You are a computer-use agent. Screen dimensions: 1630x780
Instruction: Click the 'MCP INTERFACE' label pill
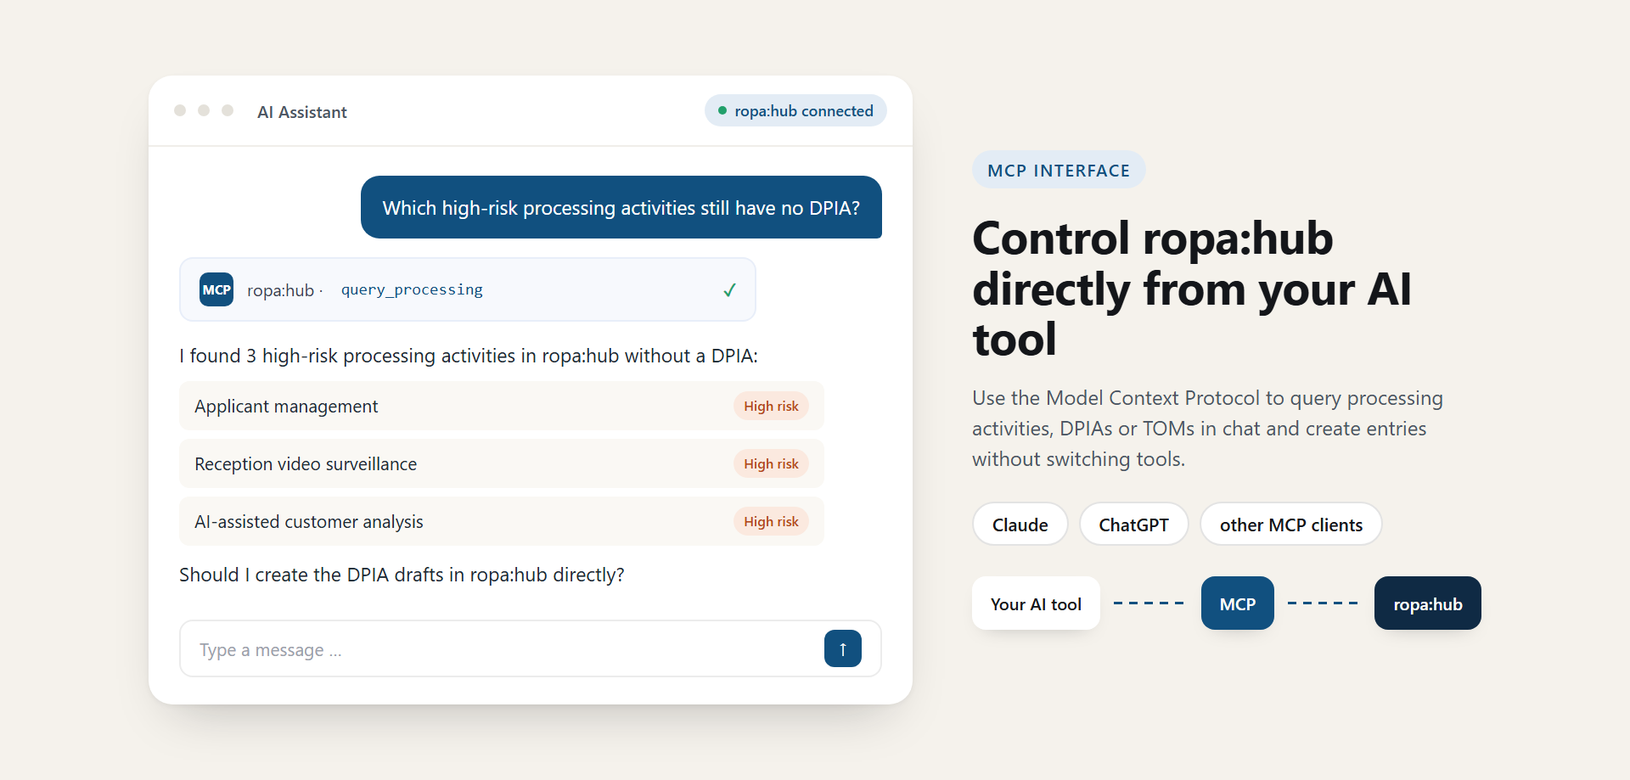click(x=1059, y=170)
